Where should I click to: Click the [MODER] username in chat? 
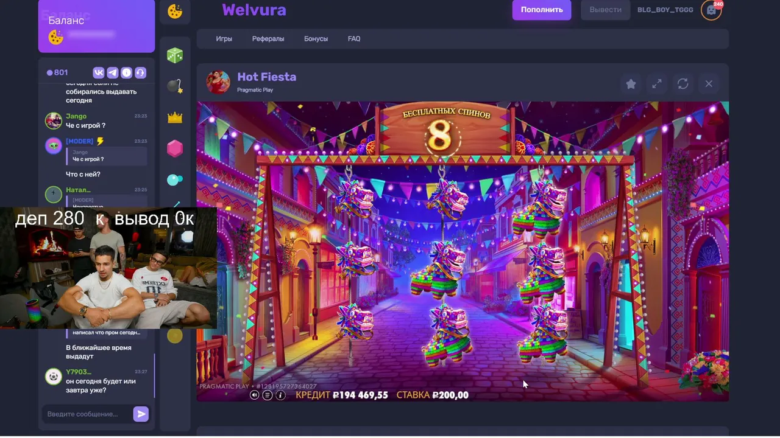pyautogui.click(x=79, y=141)
